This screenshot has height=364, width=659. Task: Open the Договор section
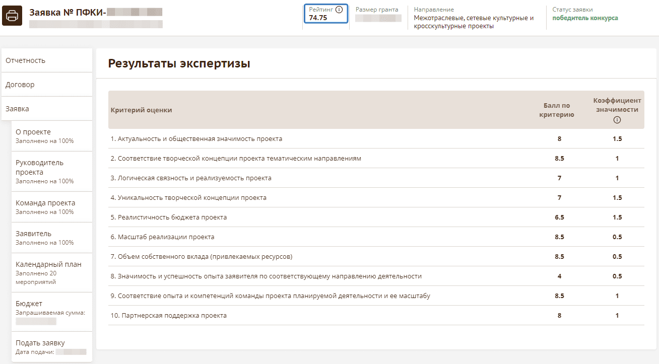point(47,85)
